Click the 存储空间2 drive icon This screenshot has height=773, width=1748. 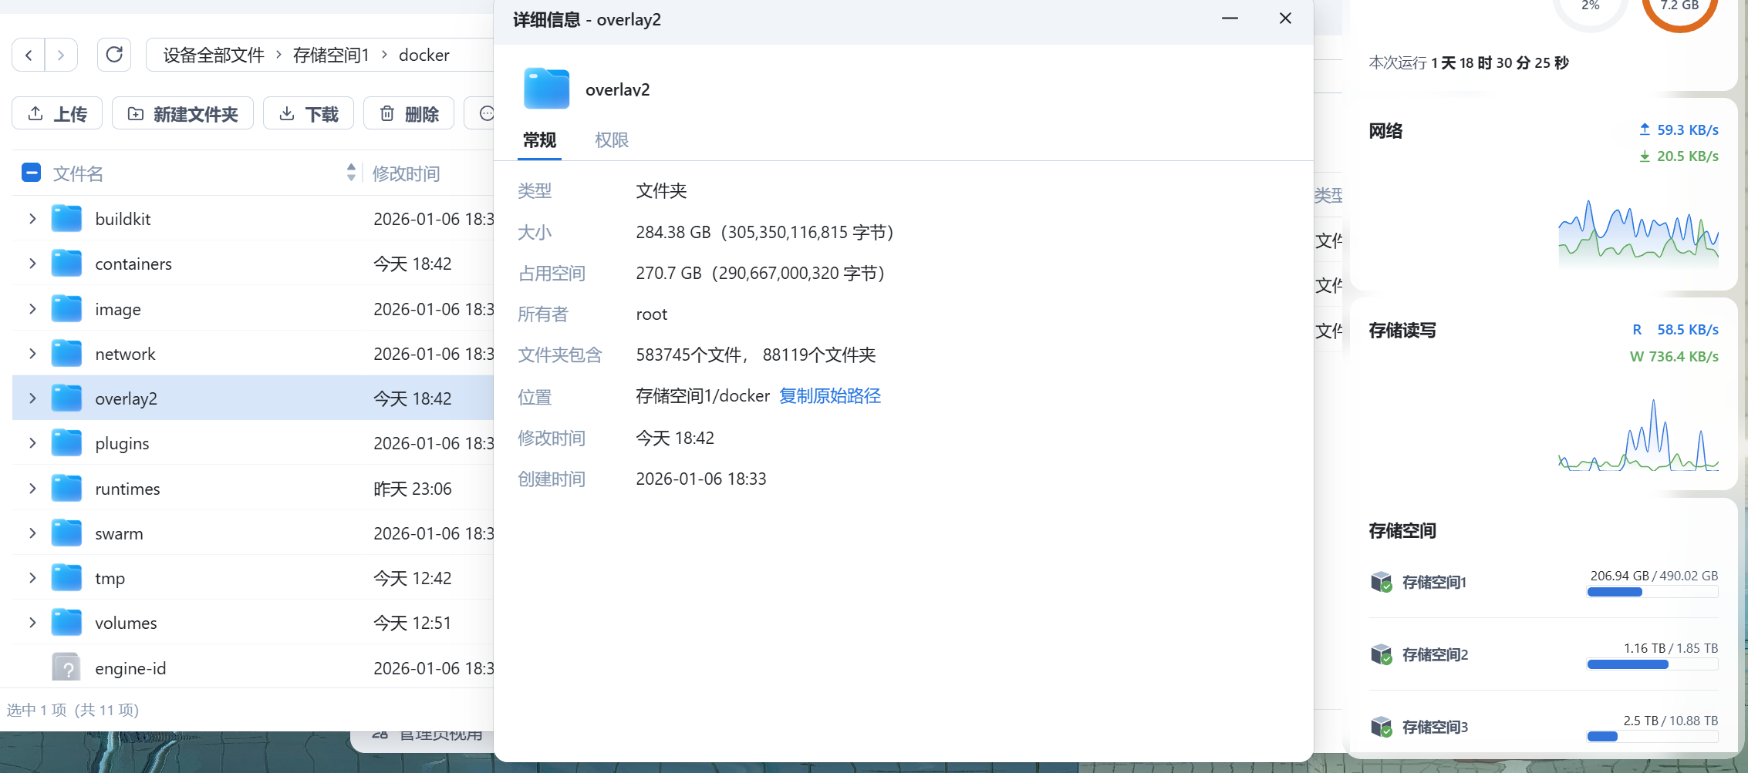click(1382, 654)
